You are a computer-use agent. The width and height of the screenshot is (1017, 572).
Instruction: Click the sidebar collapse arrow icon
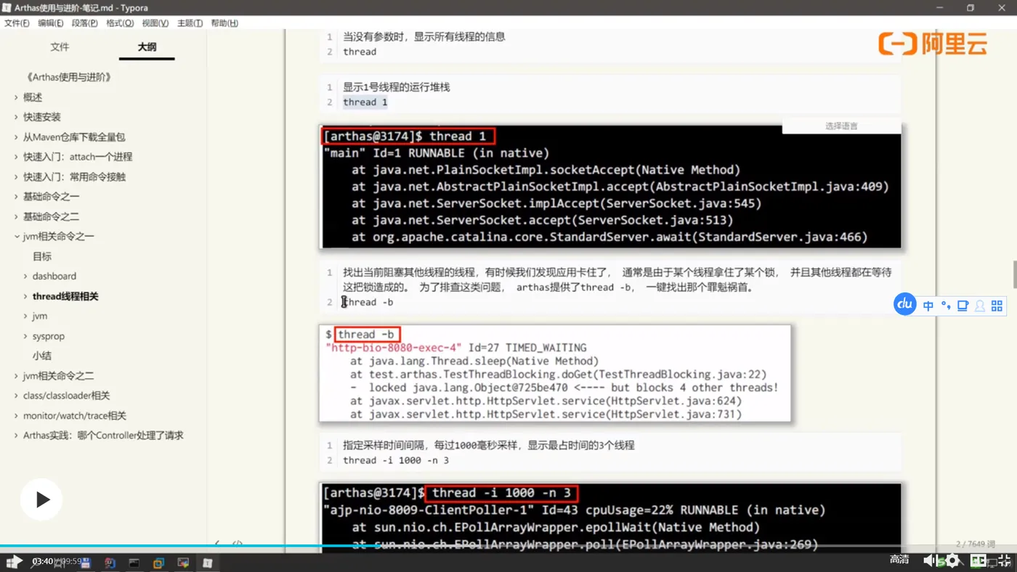(217, 543)
